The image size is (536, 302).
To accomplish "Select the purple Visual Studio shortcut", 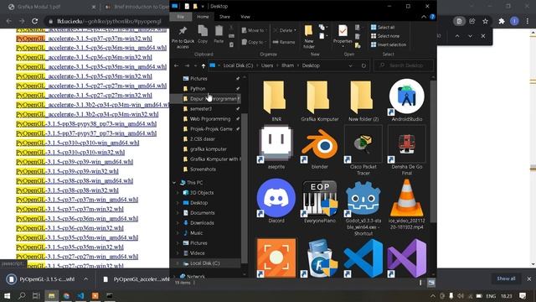I will click(407, 258).
